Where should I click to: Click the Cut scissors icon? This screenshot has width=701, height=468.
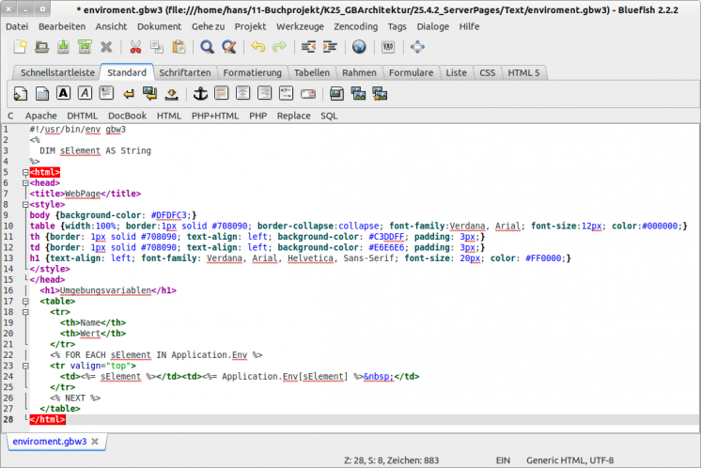click(135, 46)
